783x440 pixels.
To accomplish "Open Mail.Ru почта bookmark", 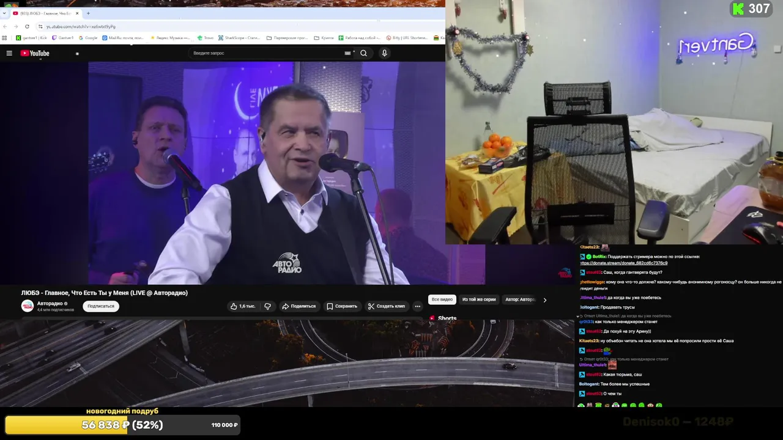I will coord(123,38).
